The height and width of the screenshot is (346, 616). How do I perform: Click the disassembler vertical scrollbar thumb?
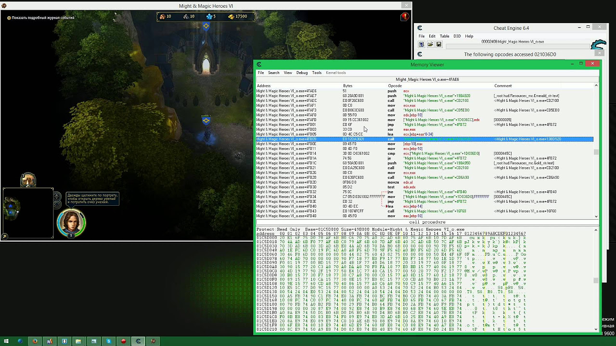click(596, 152)
